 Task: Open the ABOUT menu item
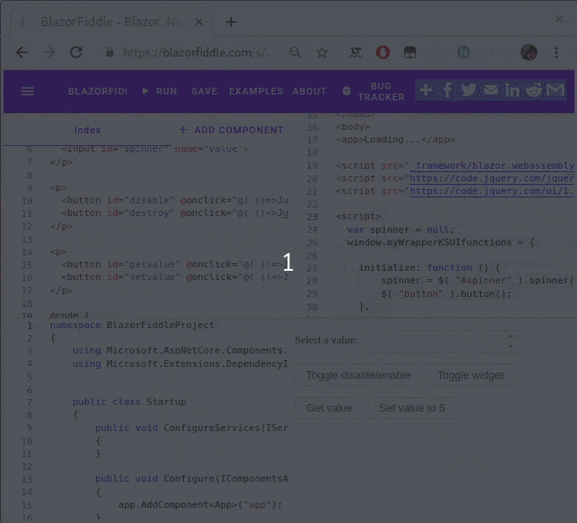310,91
